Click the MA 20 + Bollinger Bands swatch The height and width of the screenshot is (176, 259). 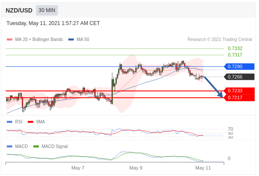(10, 40)
